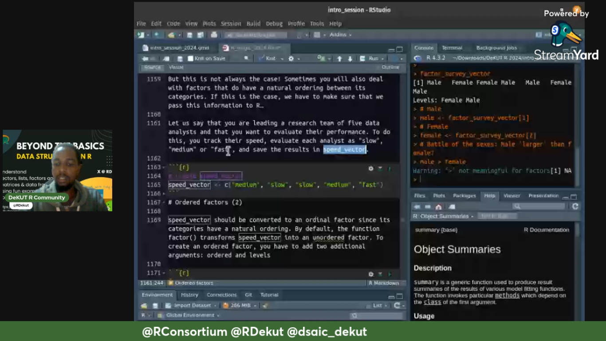Click the Print icon in main toolbar
This screenshot has width=606, height=341.
pos(214,35)
